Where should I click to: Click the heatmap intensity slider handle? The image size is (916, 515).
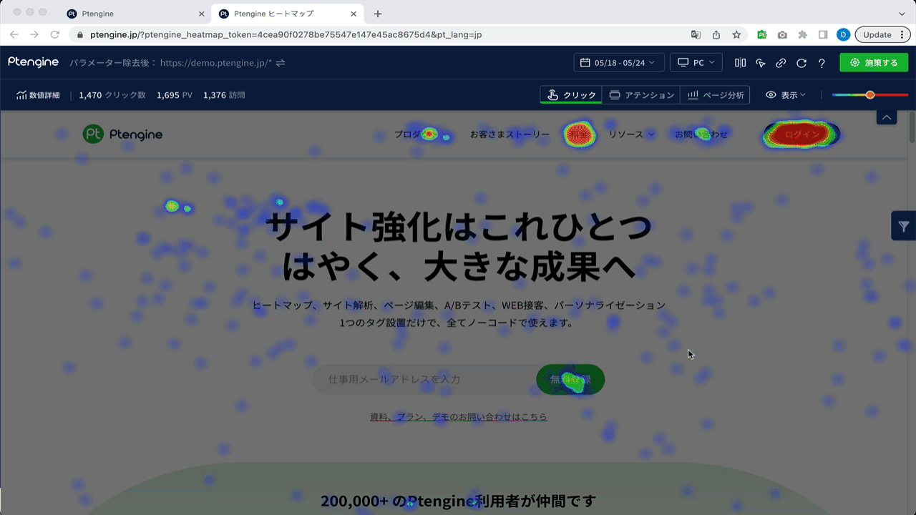point(870,95)
